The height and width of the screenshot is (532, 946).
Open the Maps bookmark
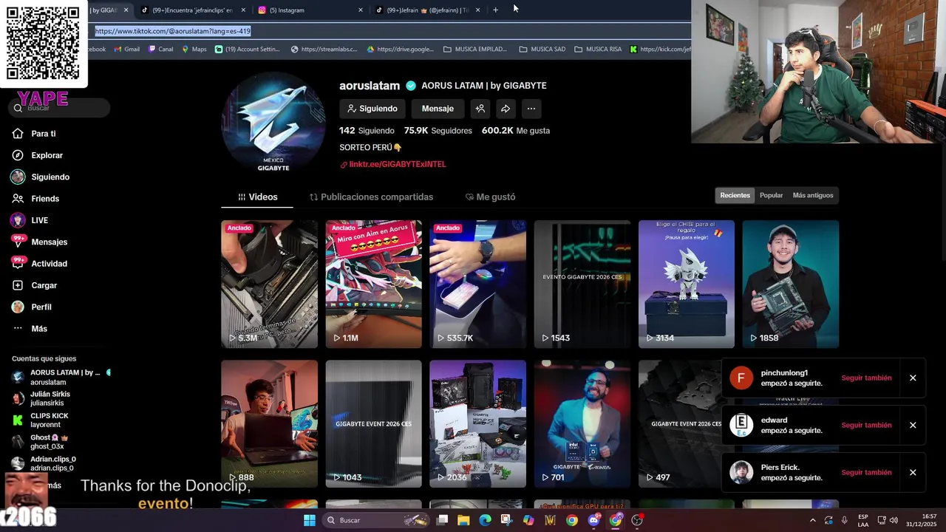point(194,50)
